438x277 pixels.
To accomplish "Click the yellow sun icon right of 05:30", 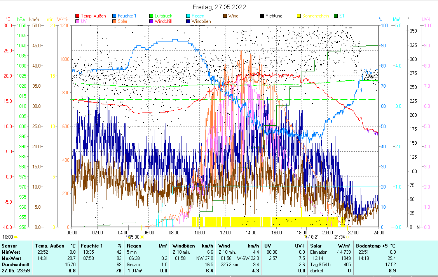I will (x=142, y=237).
